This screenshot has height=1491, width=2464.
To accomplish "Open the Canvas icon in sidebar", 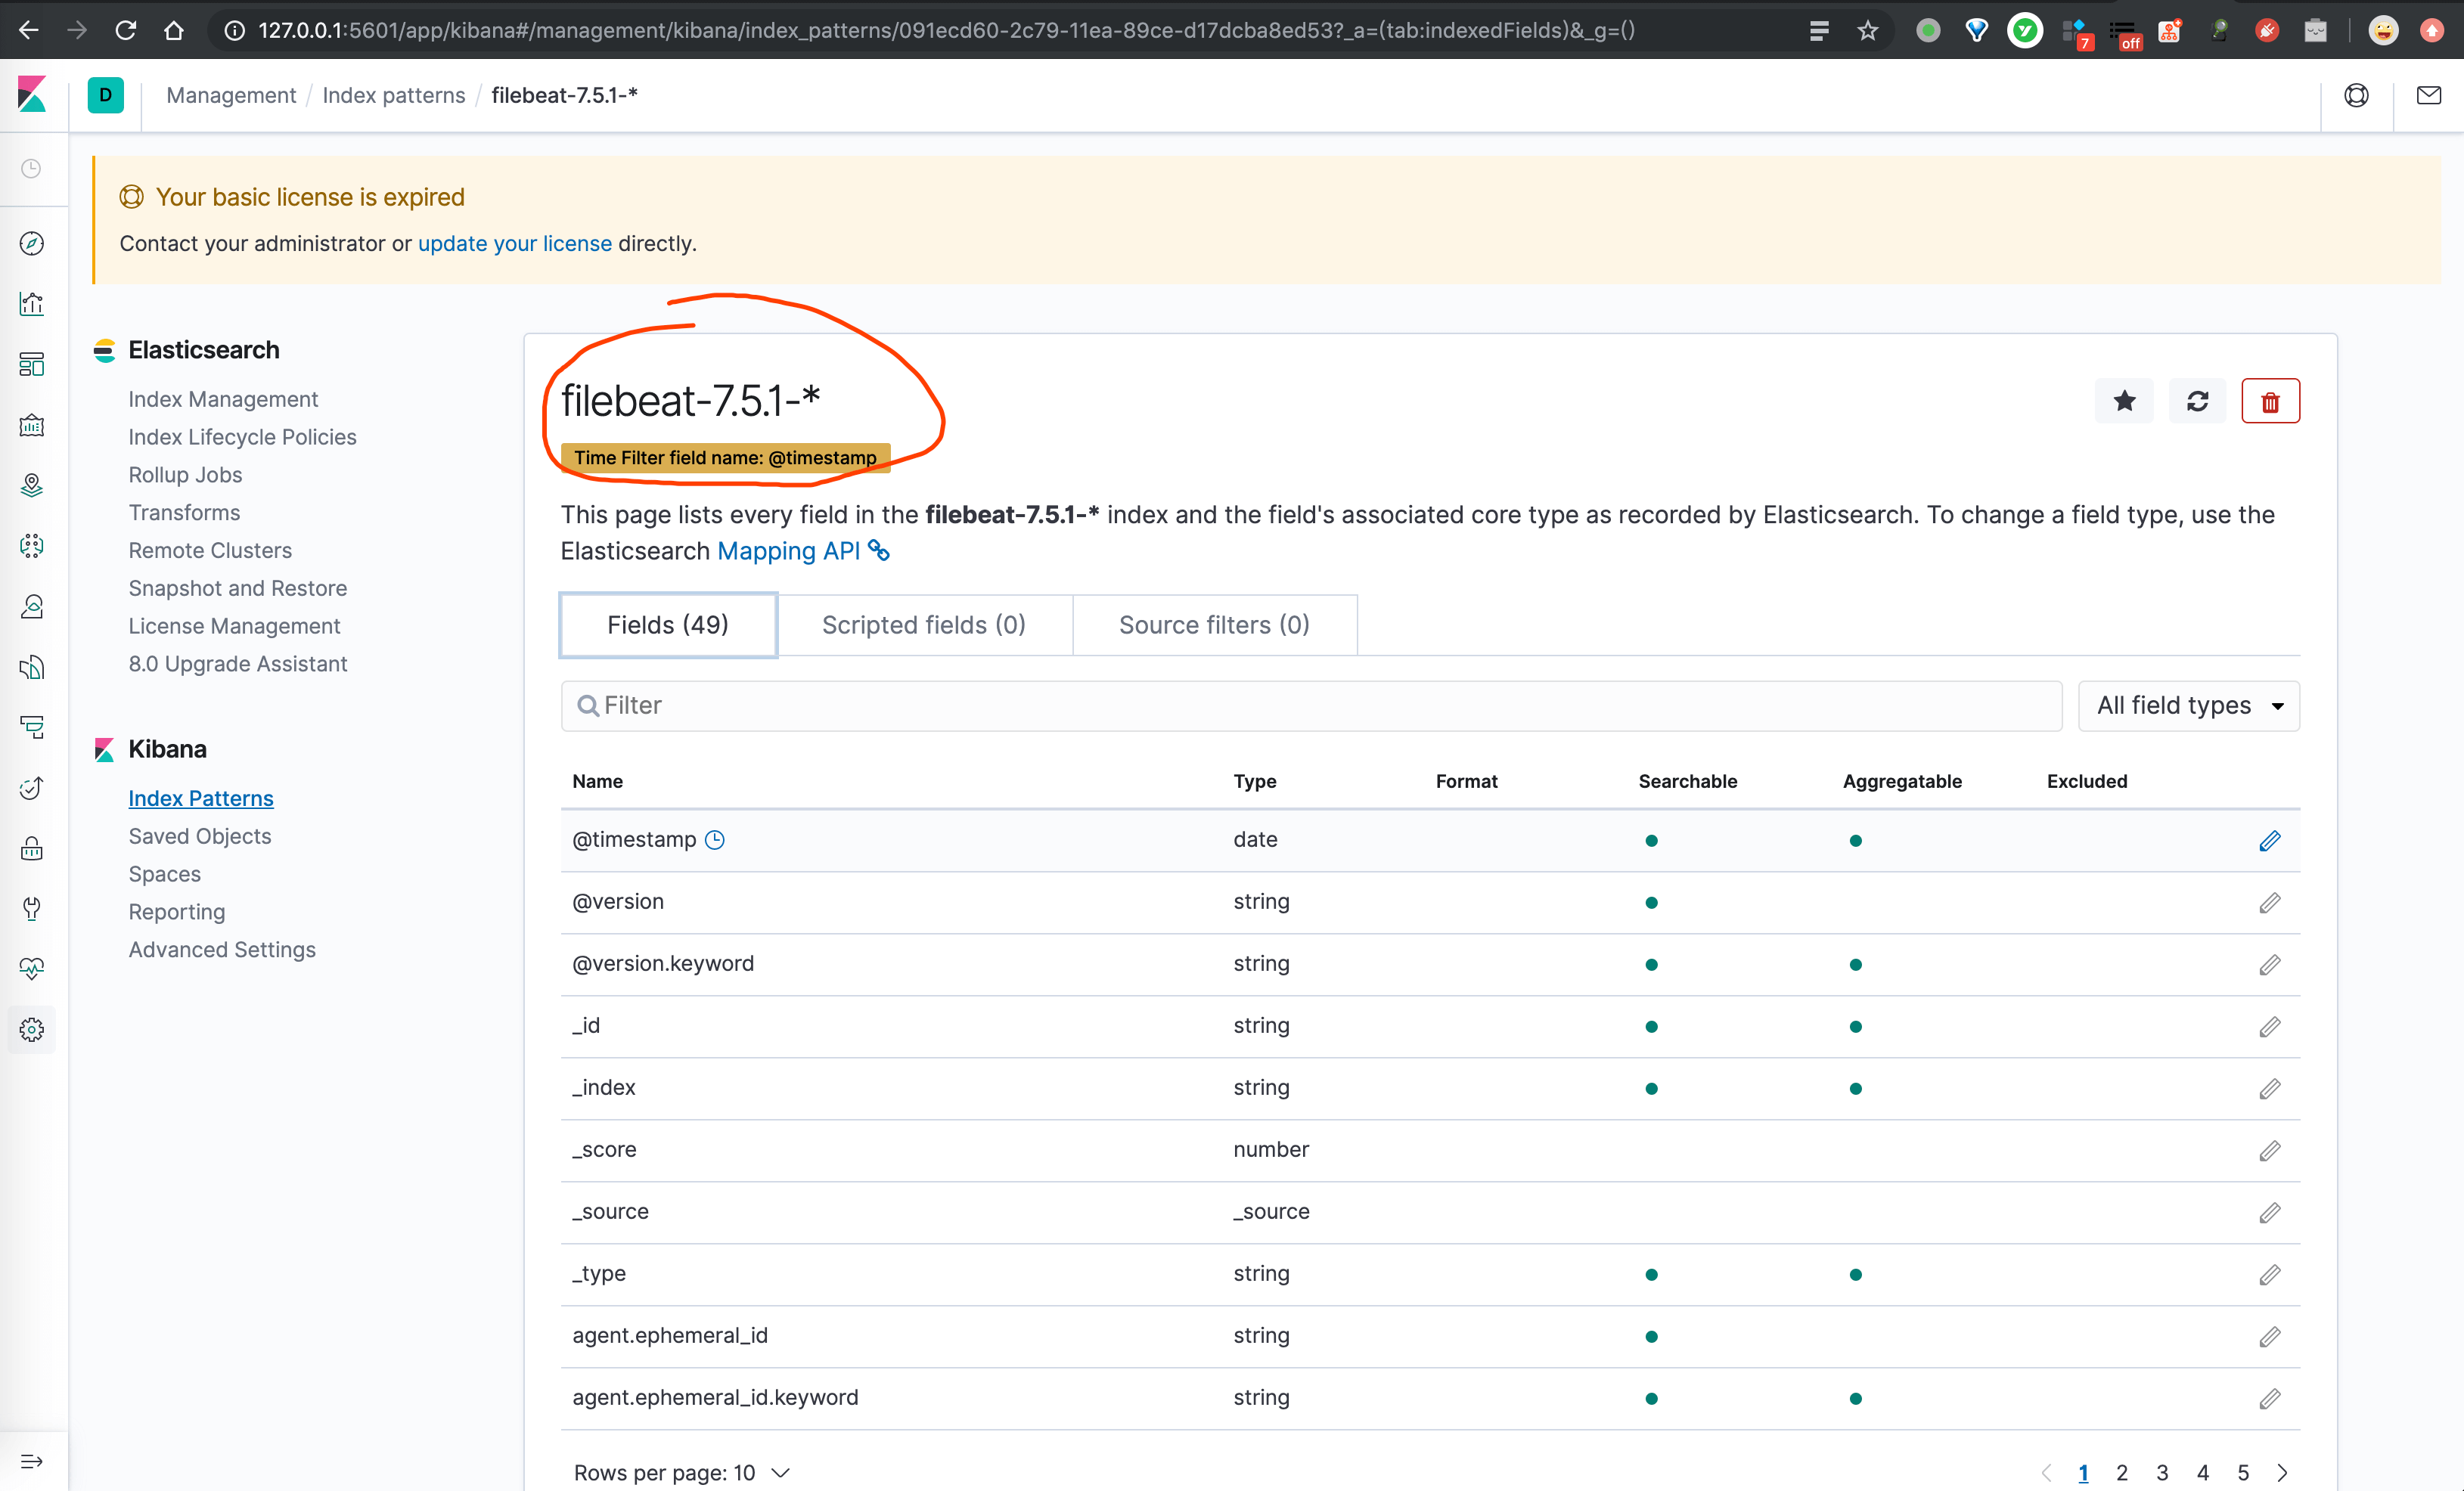I will 32,425.
